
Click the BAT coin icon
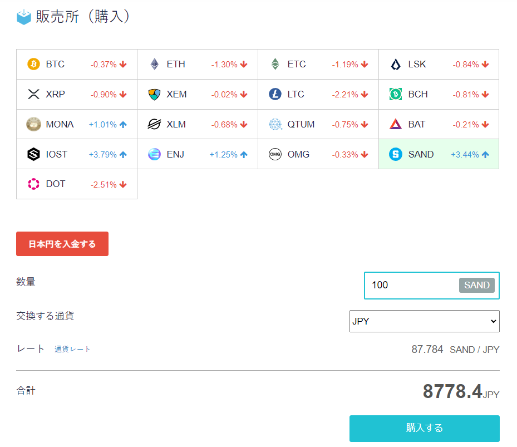(395, 124)
